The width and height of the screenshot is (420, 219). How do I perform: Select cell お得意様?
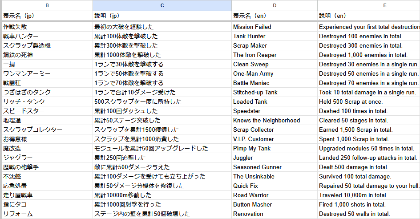[x=47, y=139]
